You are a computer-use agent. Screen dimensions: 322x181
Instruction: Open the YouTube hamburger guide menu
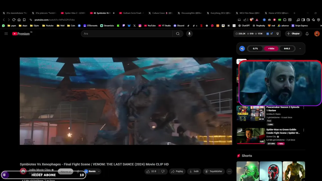pyautogui.click(x=6, y=33)
